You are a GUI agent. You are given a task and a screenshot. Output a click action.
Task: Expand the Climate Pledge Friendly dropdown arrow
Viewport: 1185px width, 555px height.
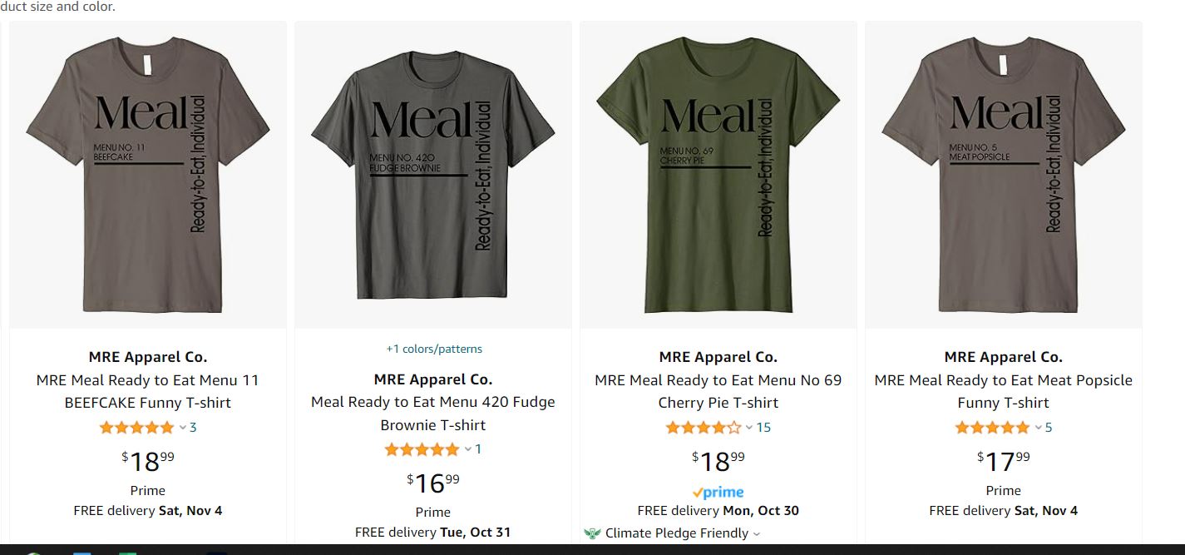(756, 534)
